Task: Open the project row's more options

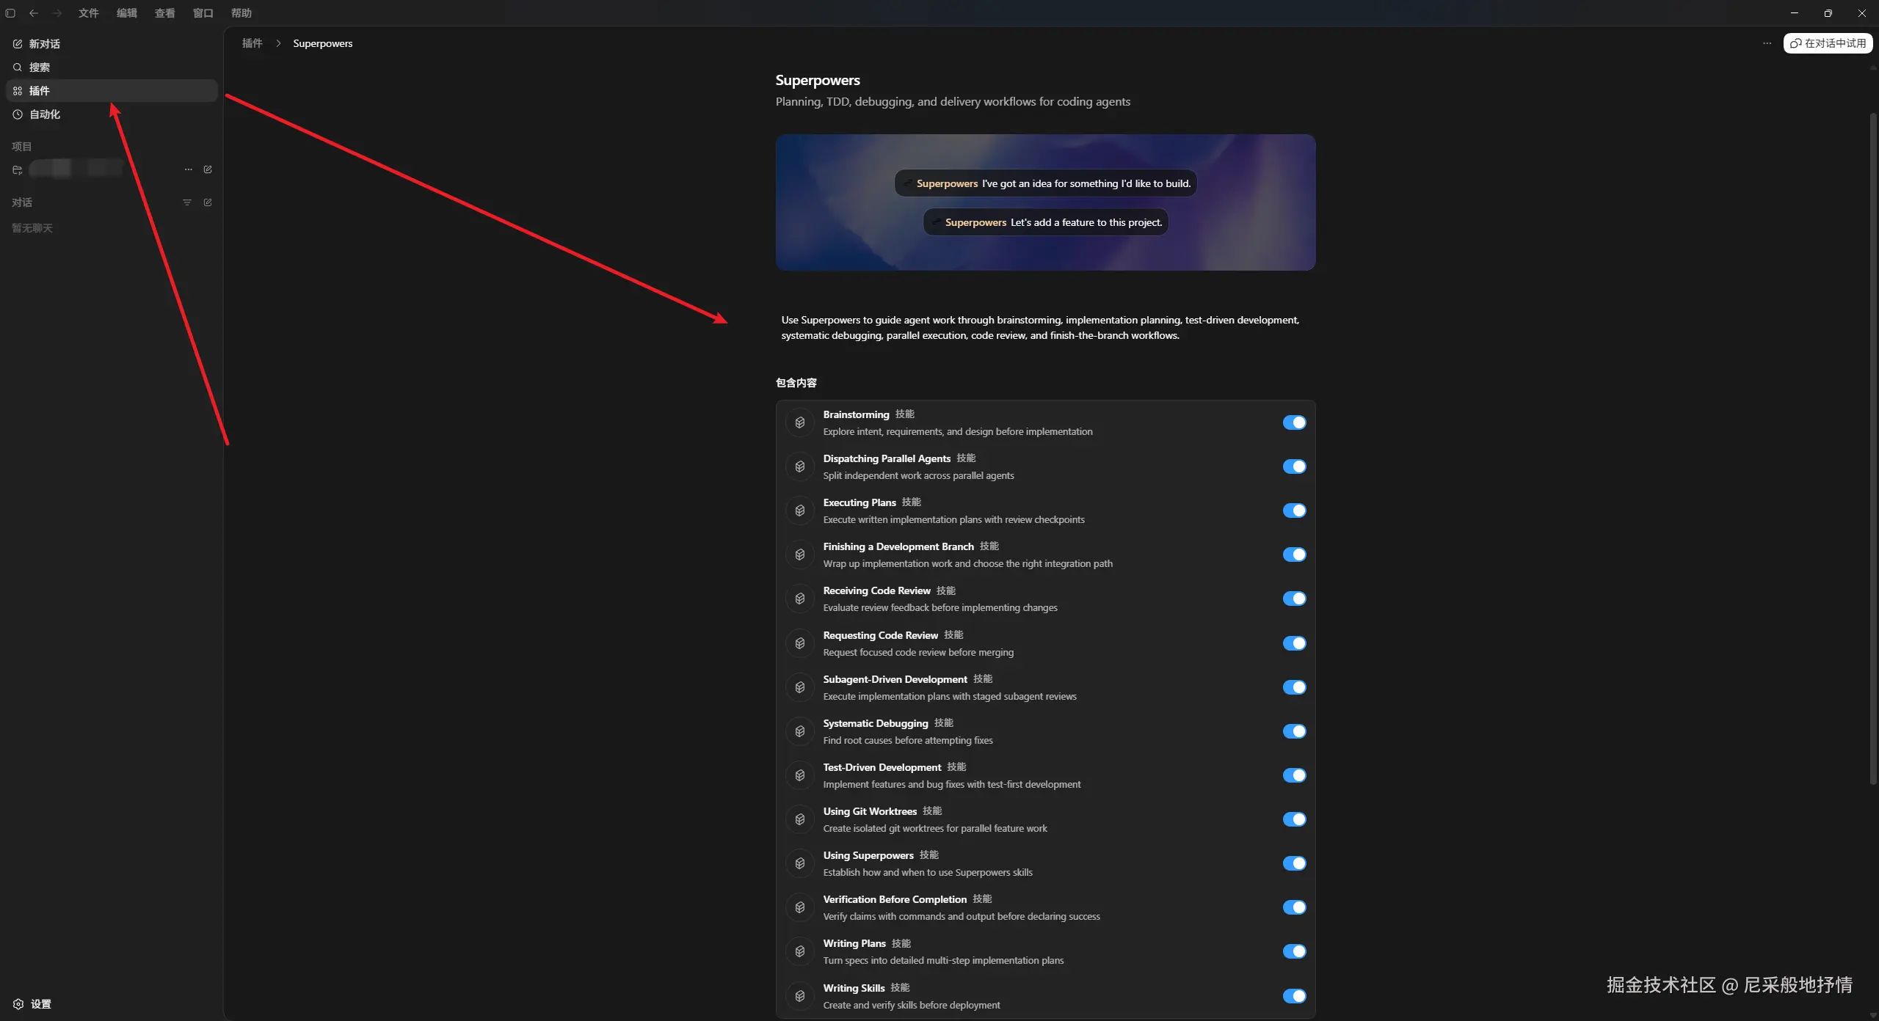Action: [189, 169]
